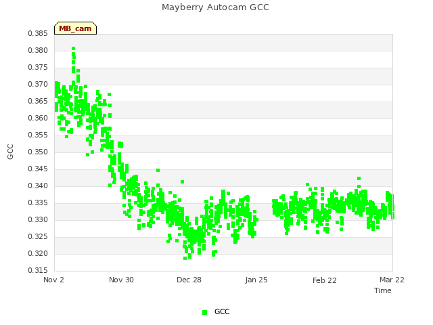Click the 0.380 y-axis value
Viewport: 433px width, 325px height.
pyautogui.click(x=38, y=51)
